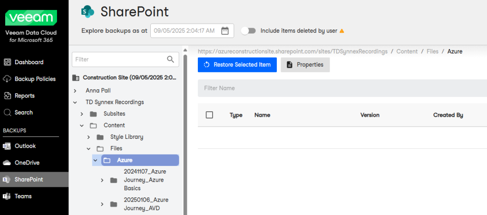This screenshot has width=487, height=215.
Task: Click the Azure folder icon
Action: [107, 160]
